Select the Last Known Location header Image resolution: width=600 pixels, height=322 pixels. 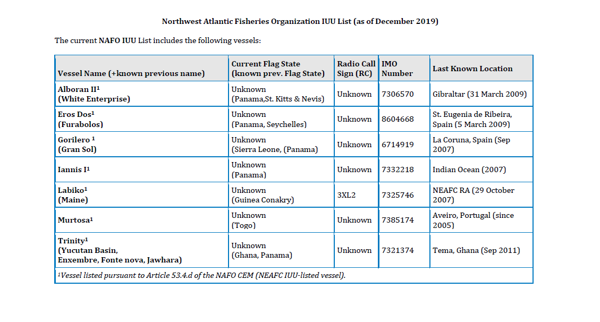click(x=481, y=69)
